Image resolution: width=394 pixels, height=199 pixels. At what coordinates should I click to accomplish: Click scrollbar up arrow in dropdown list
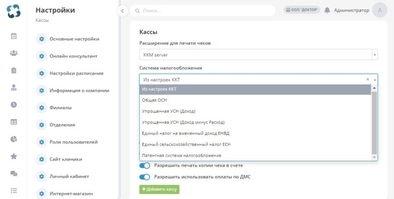[x=374, y=88]
